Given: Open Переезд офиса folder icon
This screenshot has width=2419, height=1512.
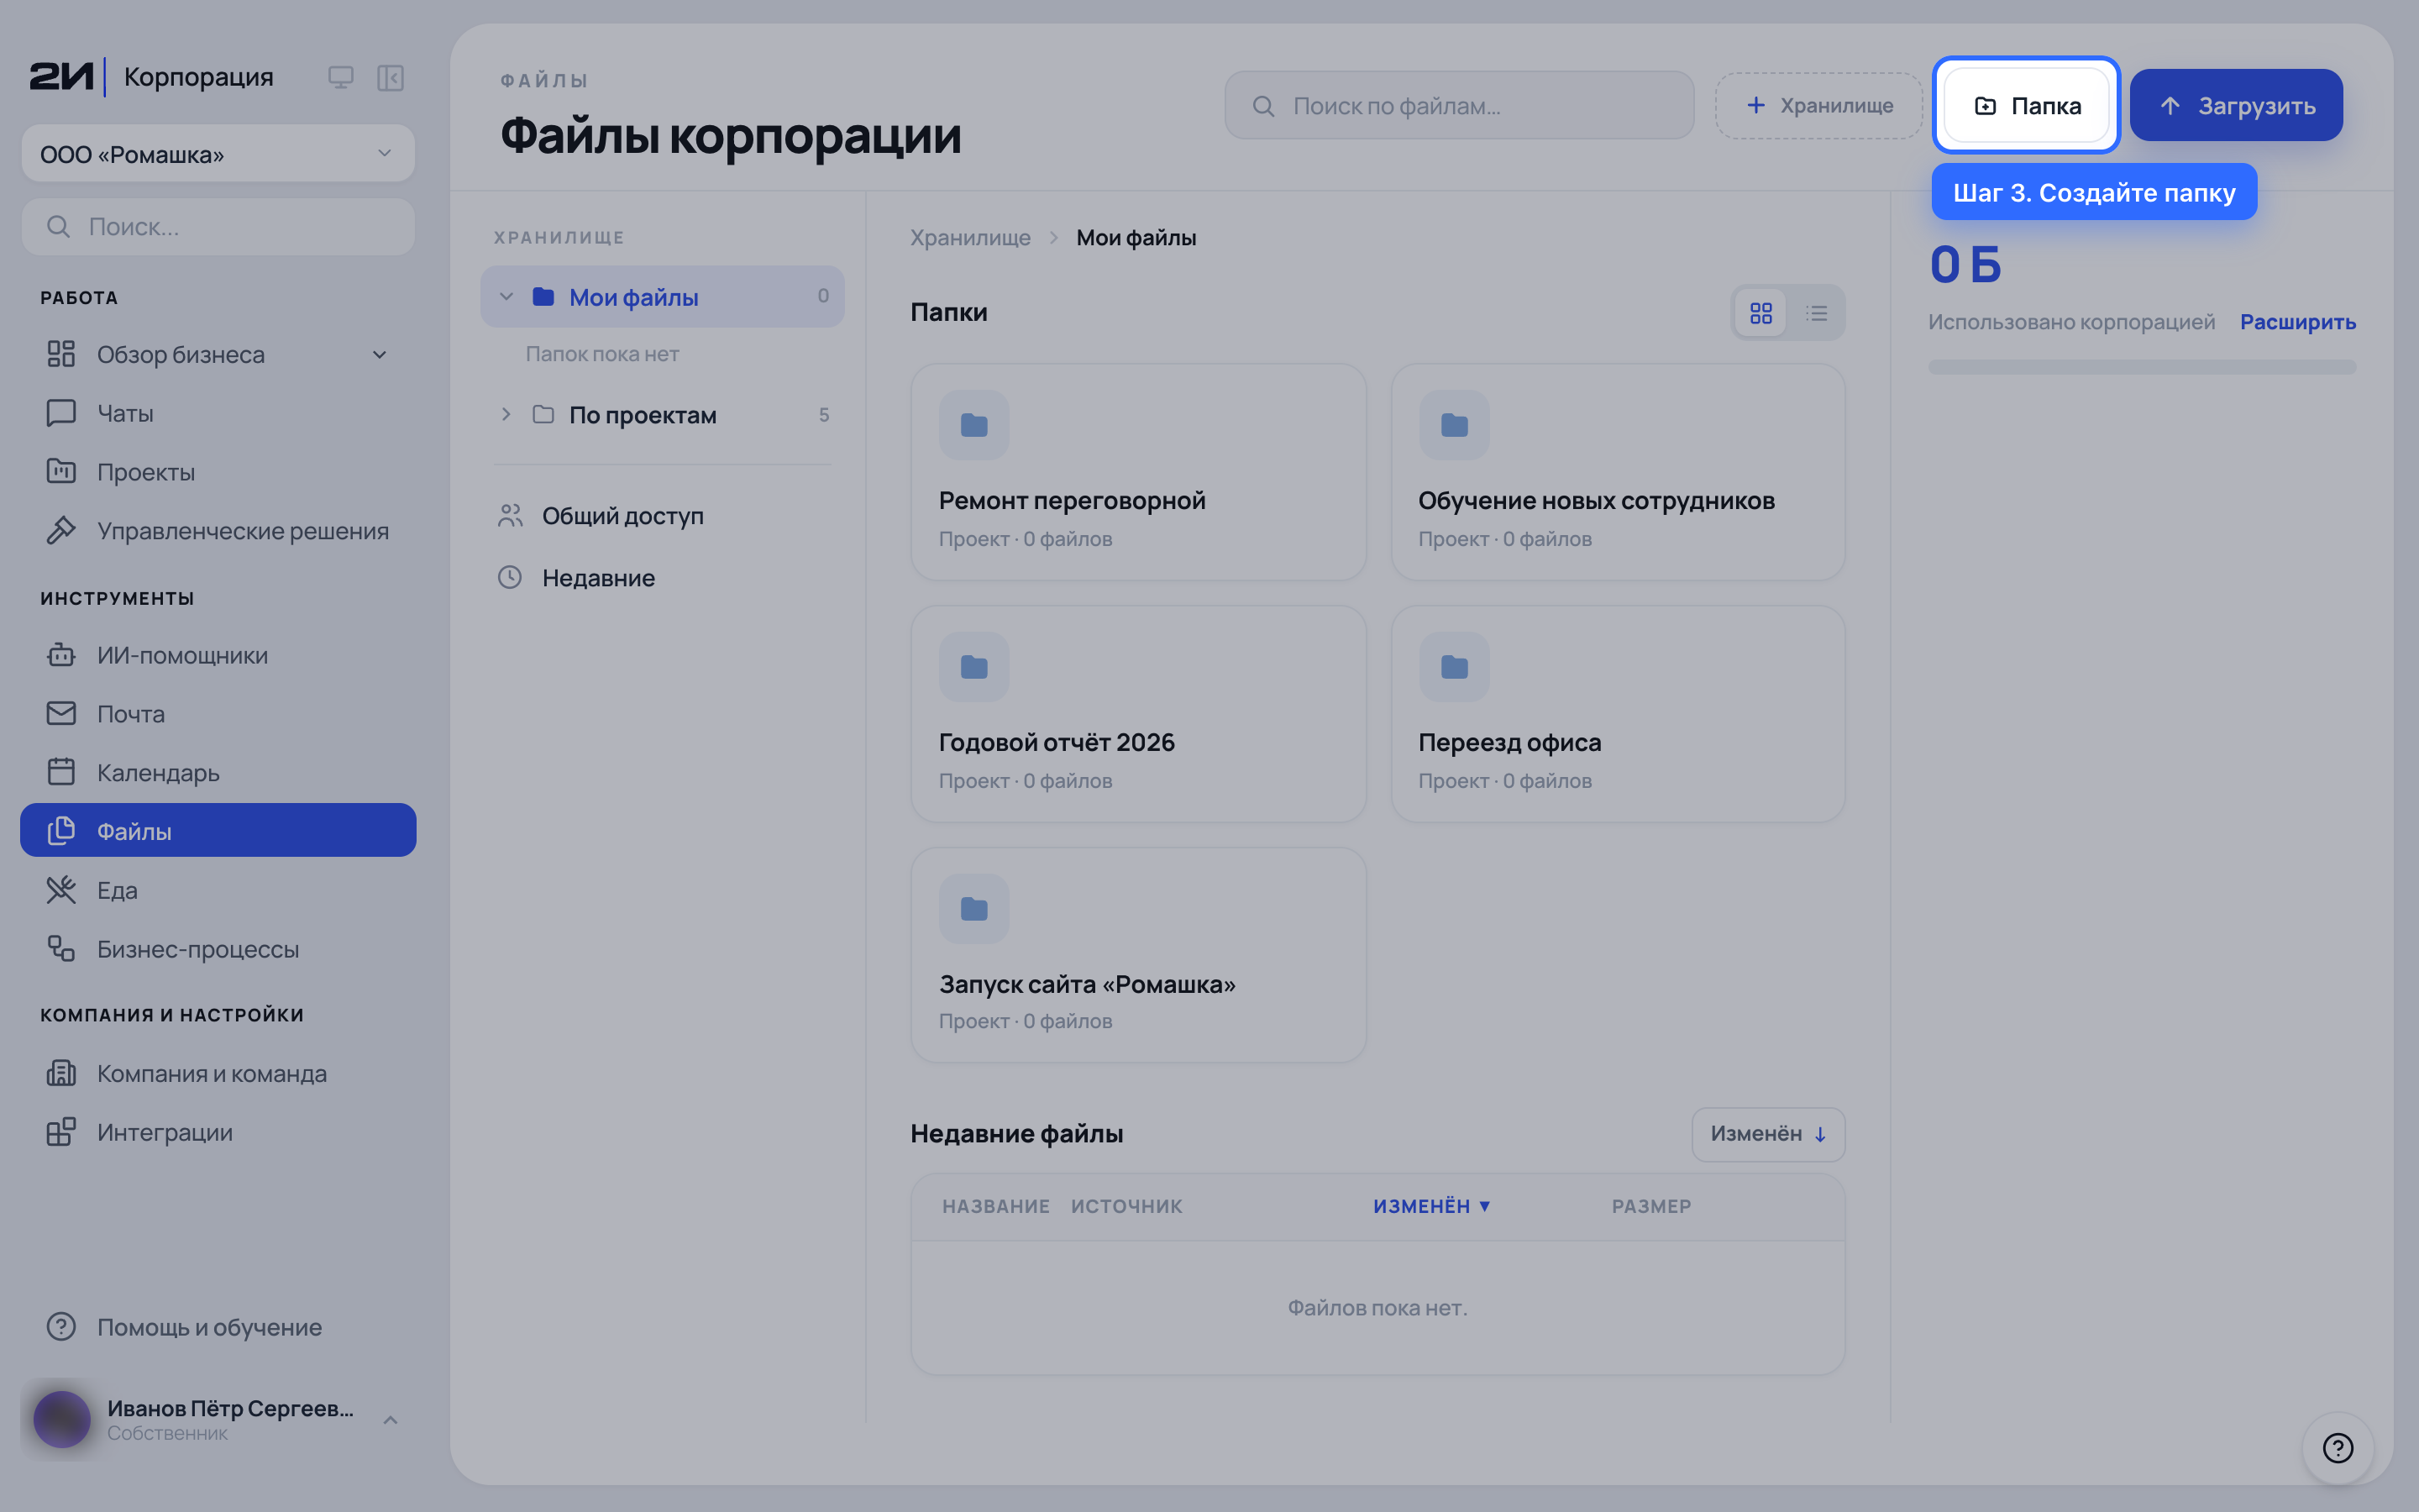Looking at the screenshot, I should tap(1453, 667).
